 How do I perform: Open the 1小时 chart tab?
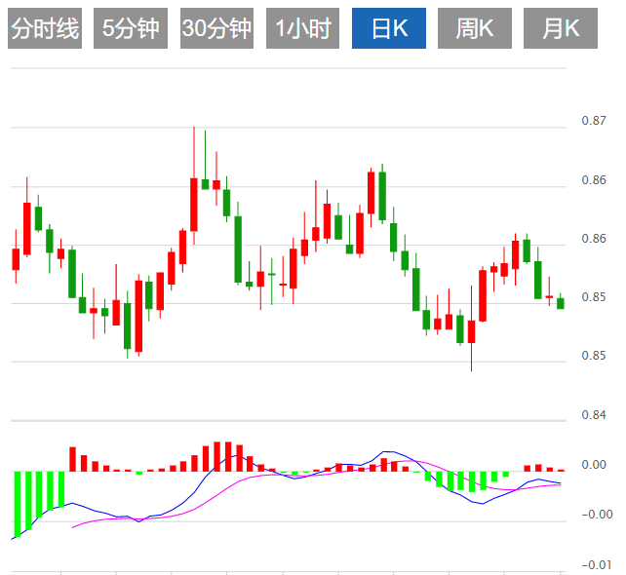(302, 28)
